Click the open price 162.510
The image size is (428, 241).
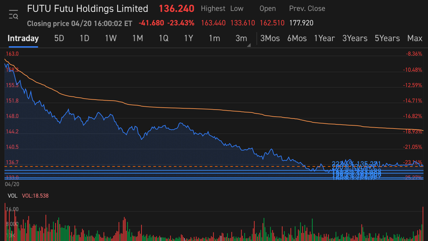(272, 23)
